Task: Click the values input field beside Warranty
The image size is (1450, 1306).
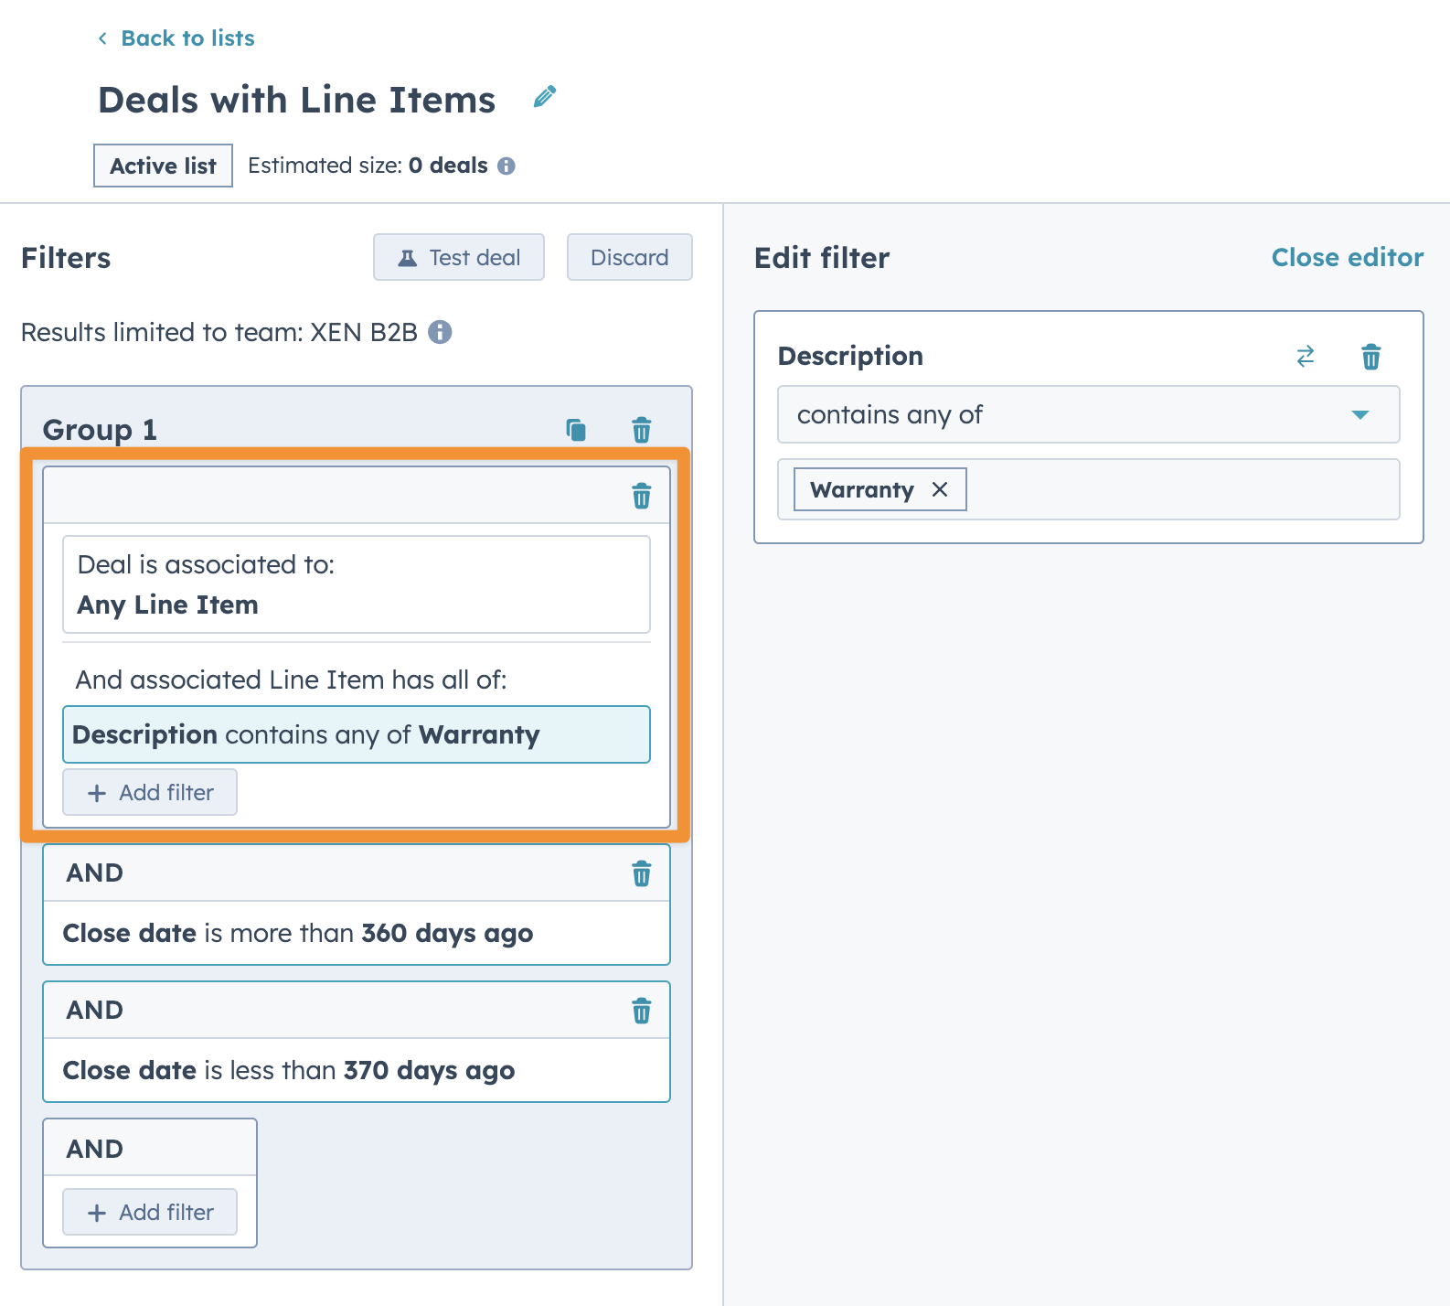Action: [1179, 489]
